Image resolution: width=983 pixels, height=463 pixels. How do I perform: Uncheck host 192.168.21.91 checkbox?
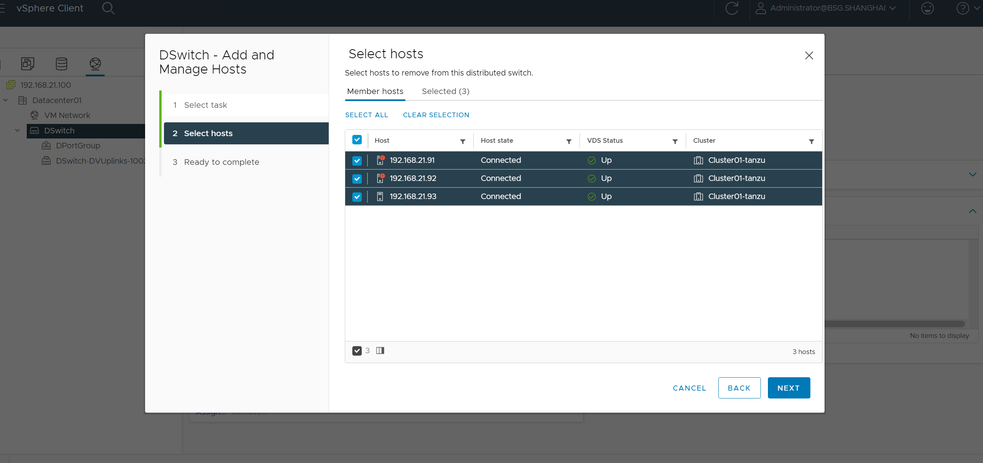[357, 160]
